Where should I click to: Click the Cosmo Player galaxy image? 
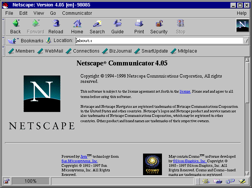click(x=152, y=164)
